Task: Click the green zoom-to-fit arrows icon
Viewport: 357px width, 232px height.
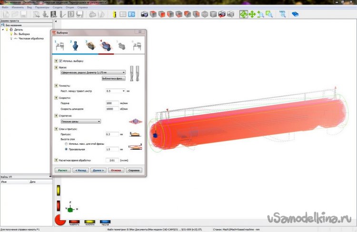Action: coord(244,15)
